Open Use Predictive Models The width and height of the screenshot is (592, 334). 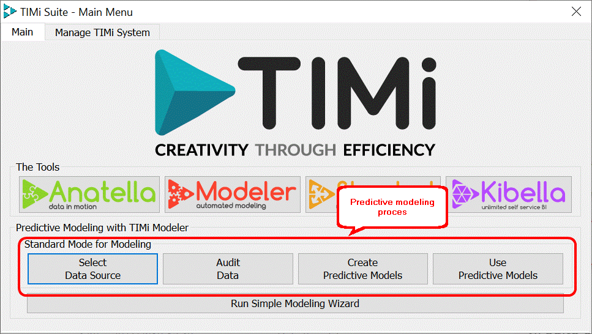(x=498, y=269)
